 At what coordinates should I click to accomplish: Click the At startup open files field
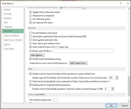[x=84, y=51]
